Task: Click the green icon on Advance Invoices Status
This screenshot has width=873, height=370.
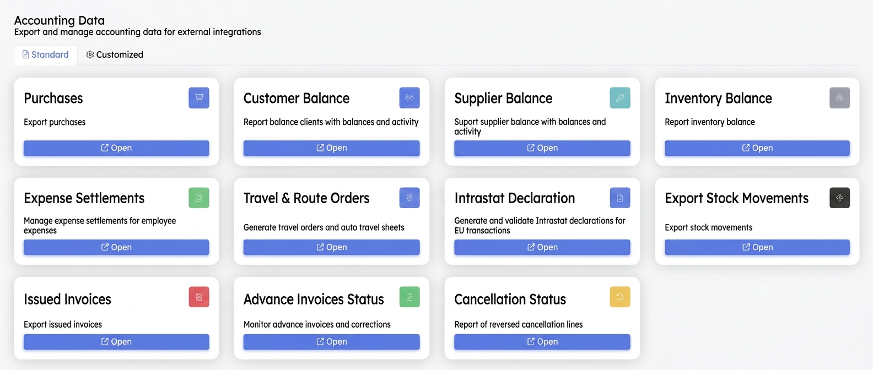Action: [409, 297]
